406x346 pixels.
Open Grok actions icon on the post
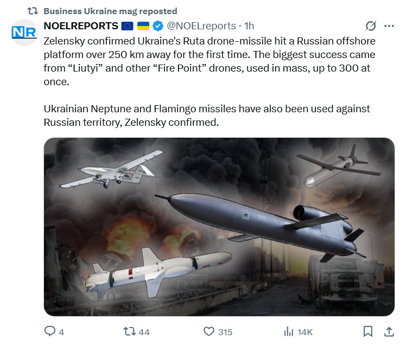[371, 26]
